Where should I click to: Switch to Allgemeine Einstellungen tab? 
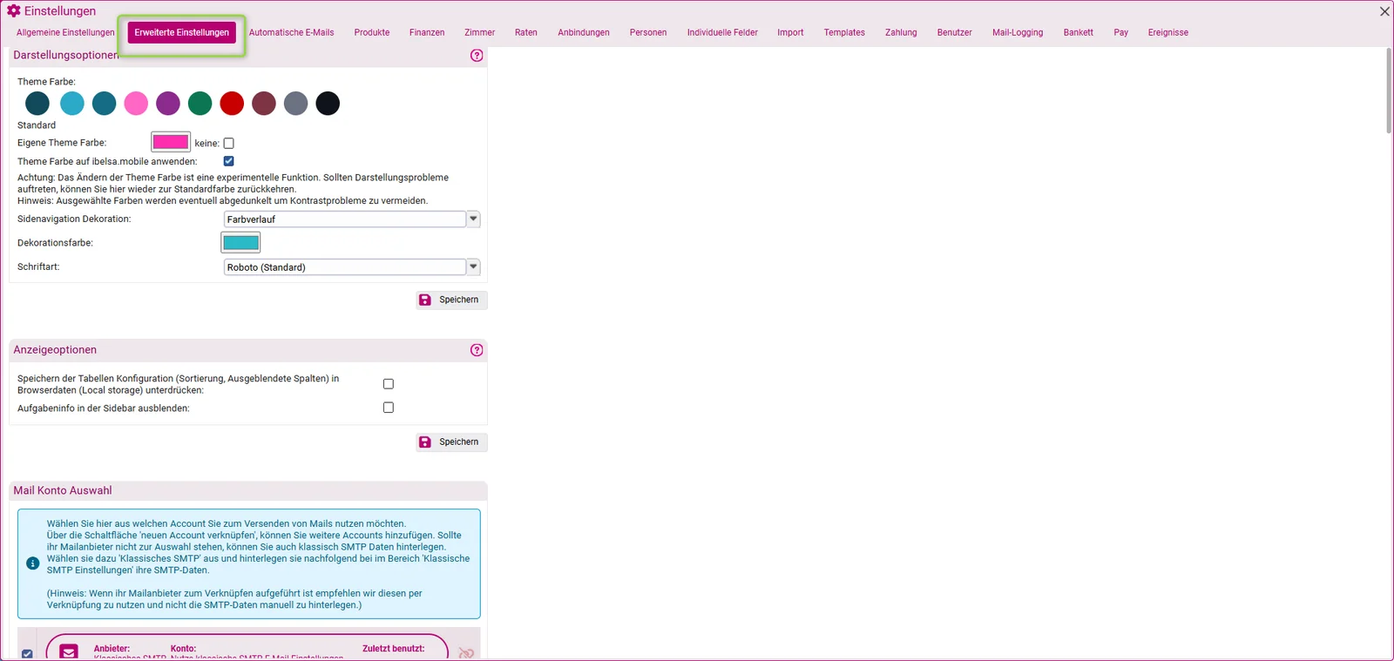coord(65,32)
